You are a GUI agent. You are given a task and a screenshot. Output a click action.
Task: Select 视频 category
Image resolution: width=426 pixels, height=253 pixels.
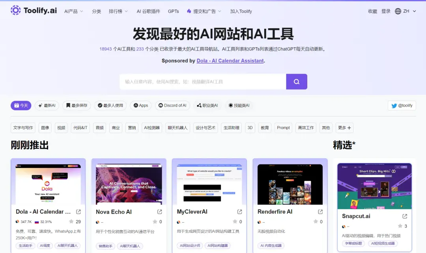click(61, 127)
